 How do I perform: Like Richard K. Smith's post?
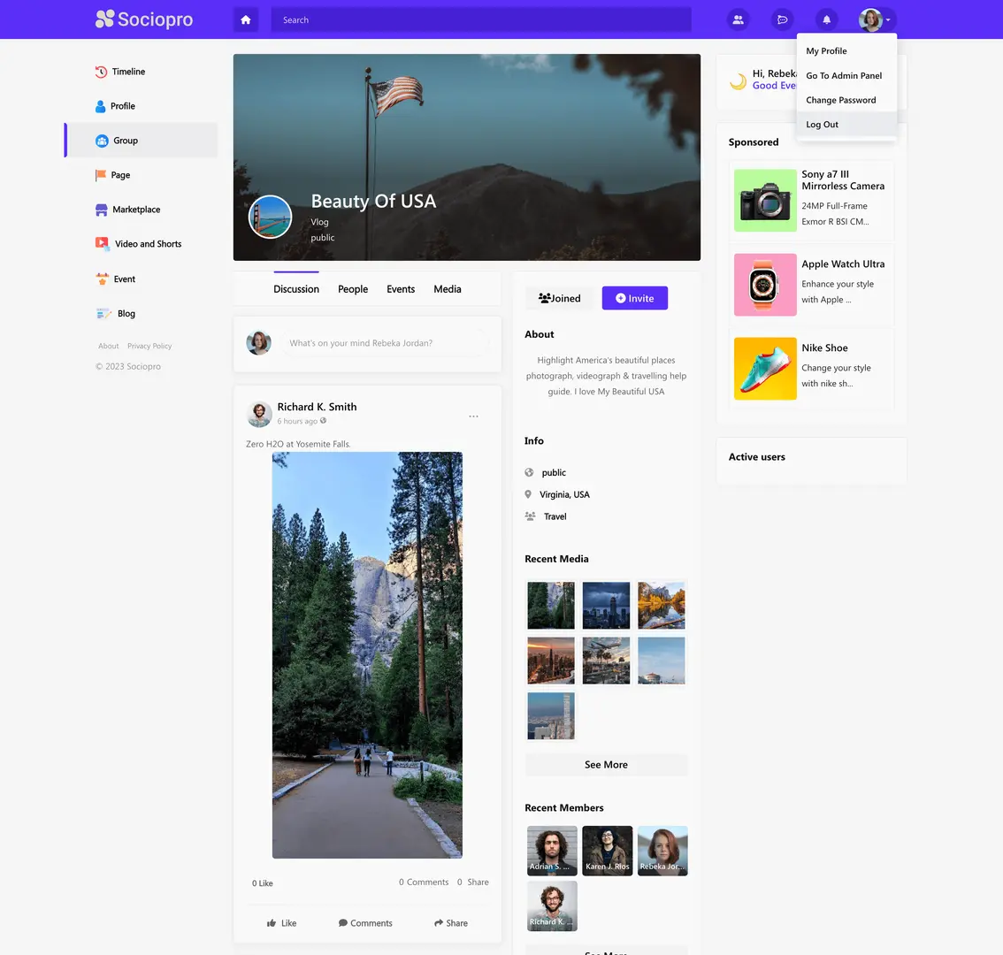point(281,923)
